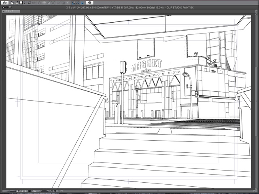Redo the last undone action

pyautogui.click(x=34, y=3)
